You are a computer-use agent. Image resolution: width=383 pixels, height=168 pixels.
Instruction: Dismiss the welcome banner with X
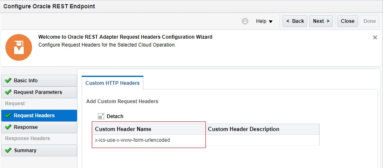pos(375,37)
